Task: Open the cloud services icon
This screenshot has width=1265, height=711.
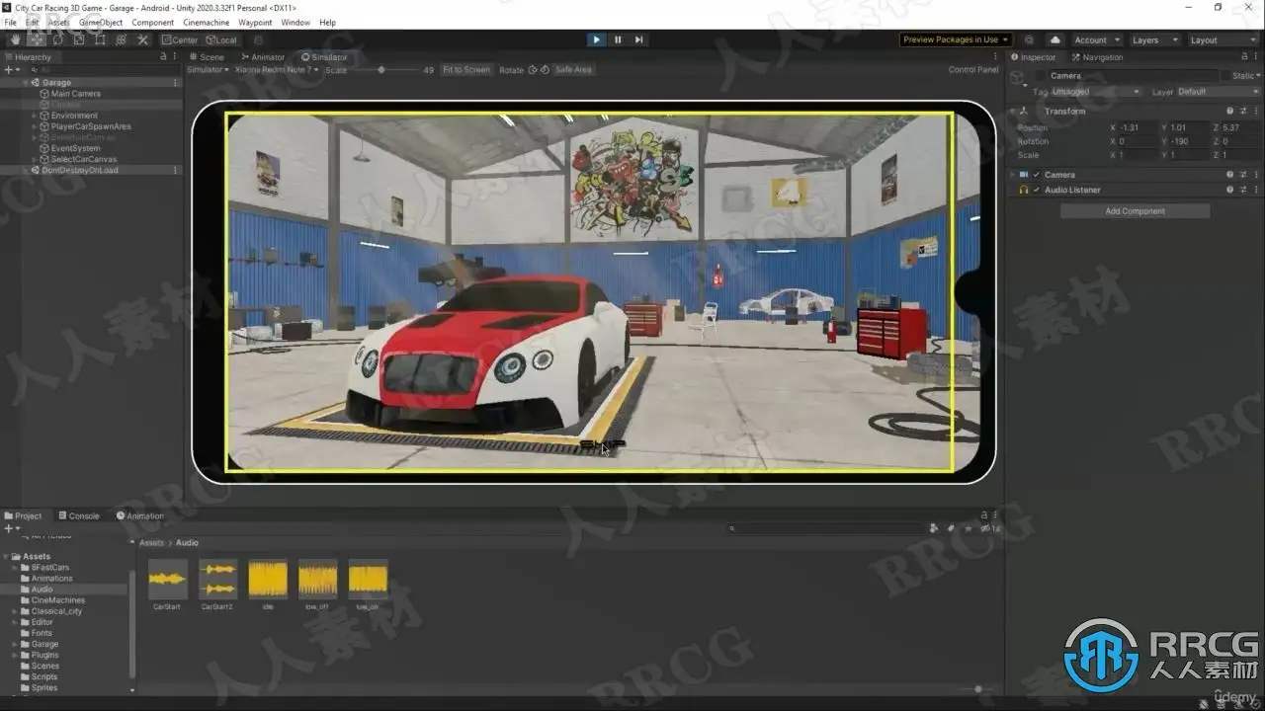Action: click(1055, 39)
